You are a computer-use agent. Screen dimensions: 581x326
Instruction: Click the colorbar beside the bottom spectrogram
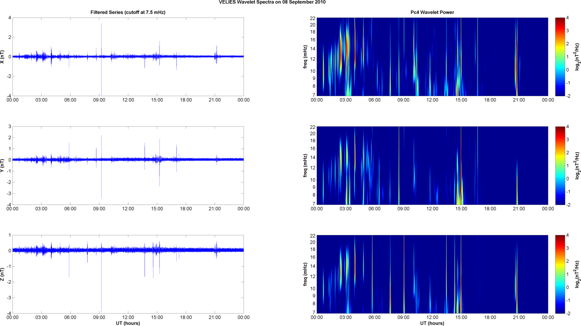[x=560, y=274]
